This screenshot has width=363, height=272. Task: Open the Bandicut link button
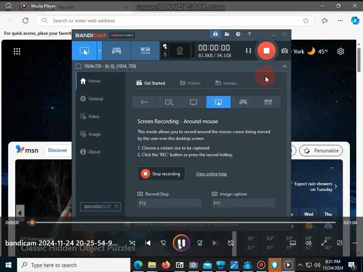pos(100,206)
